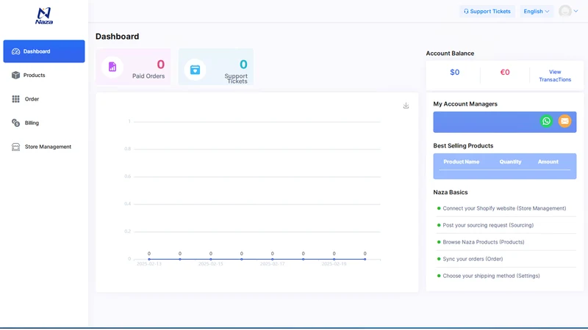Screen dimensions: 588x330
Task: Open the Paid Orders card
Action: coord(133,67)
